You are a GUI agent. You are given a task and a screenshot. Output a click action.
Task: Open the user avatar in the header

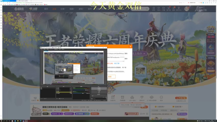pyautogui.click(x=187, y=9)
